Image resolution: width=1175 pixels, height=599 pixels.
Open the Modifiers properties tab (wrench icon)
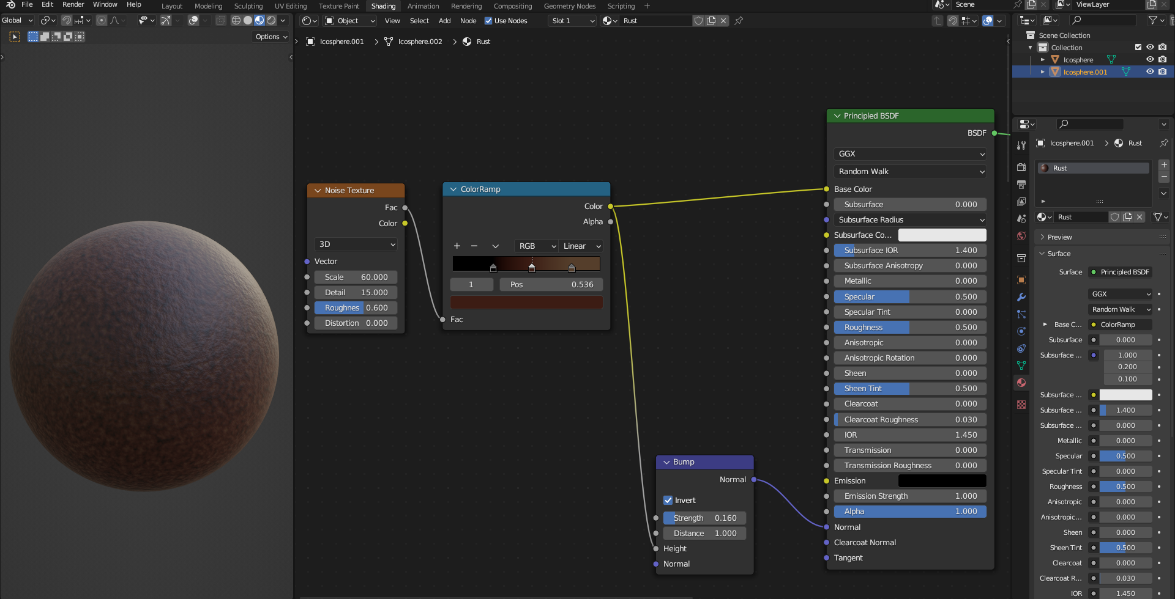click(1021, 297)
